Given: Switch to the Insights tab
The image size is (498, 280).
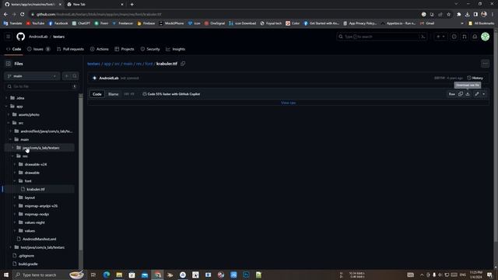Looking at the screenshot, I should tap(176, 49).
